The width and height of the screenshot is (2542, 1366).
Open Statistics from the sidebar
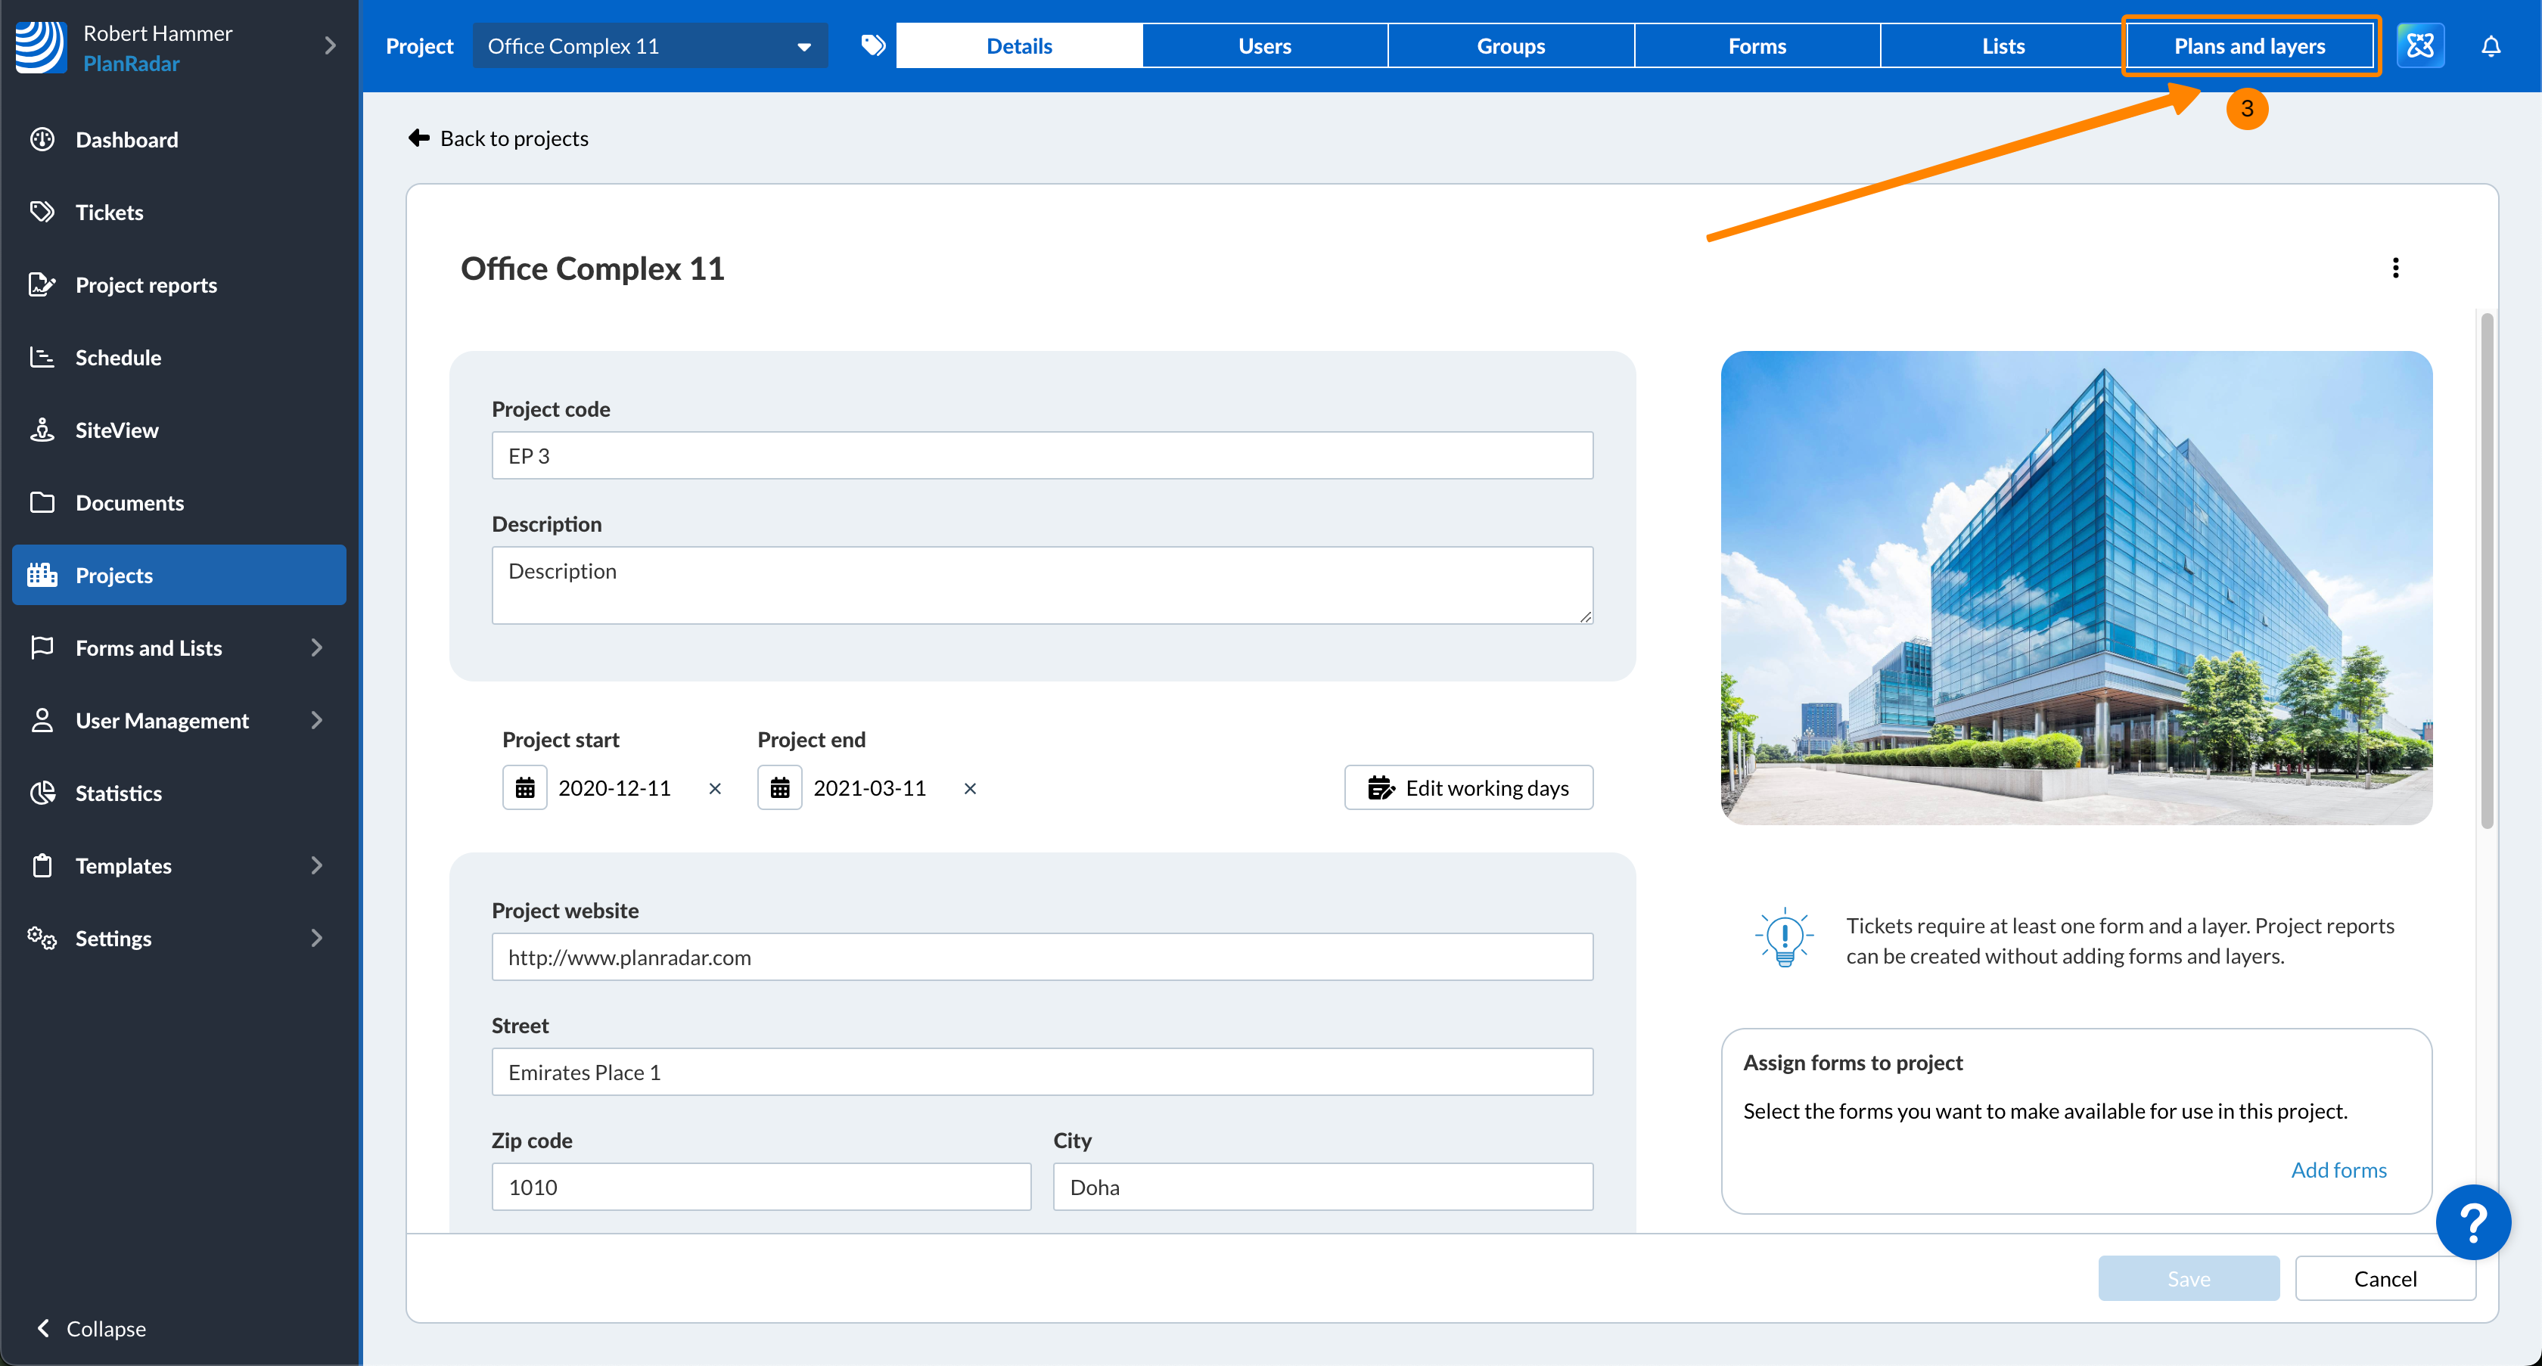pyautogui.click(x=119, y=793)
